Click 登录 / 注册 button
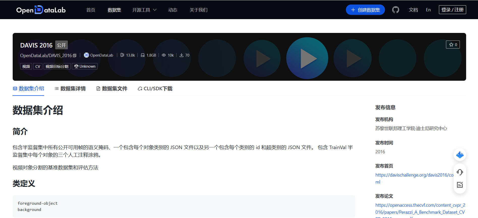 pyautogui.click(x=453, y=10)
